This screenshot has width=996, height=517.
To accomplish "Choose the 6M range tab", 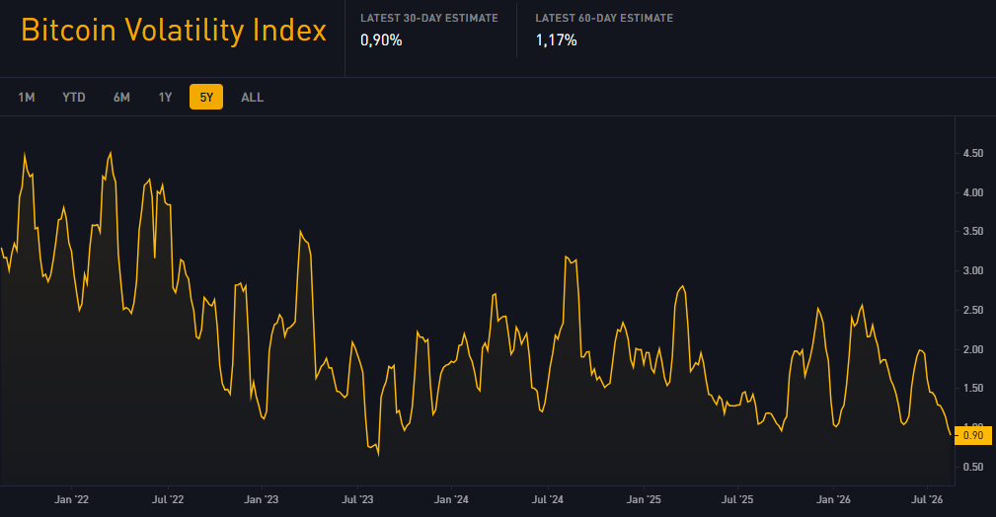I will point(121,97).
